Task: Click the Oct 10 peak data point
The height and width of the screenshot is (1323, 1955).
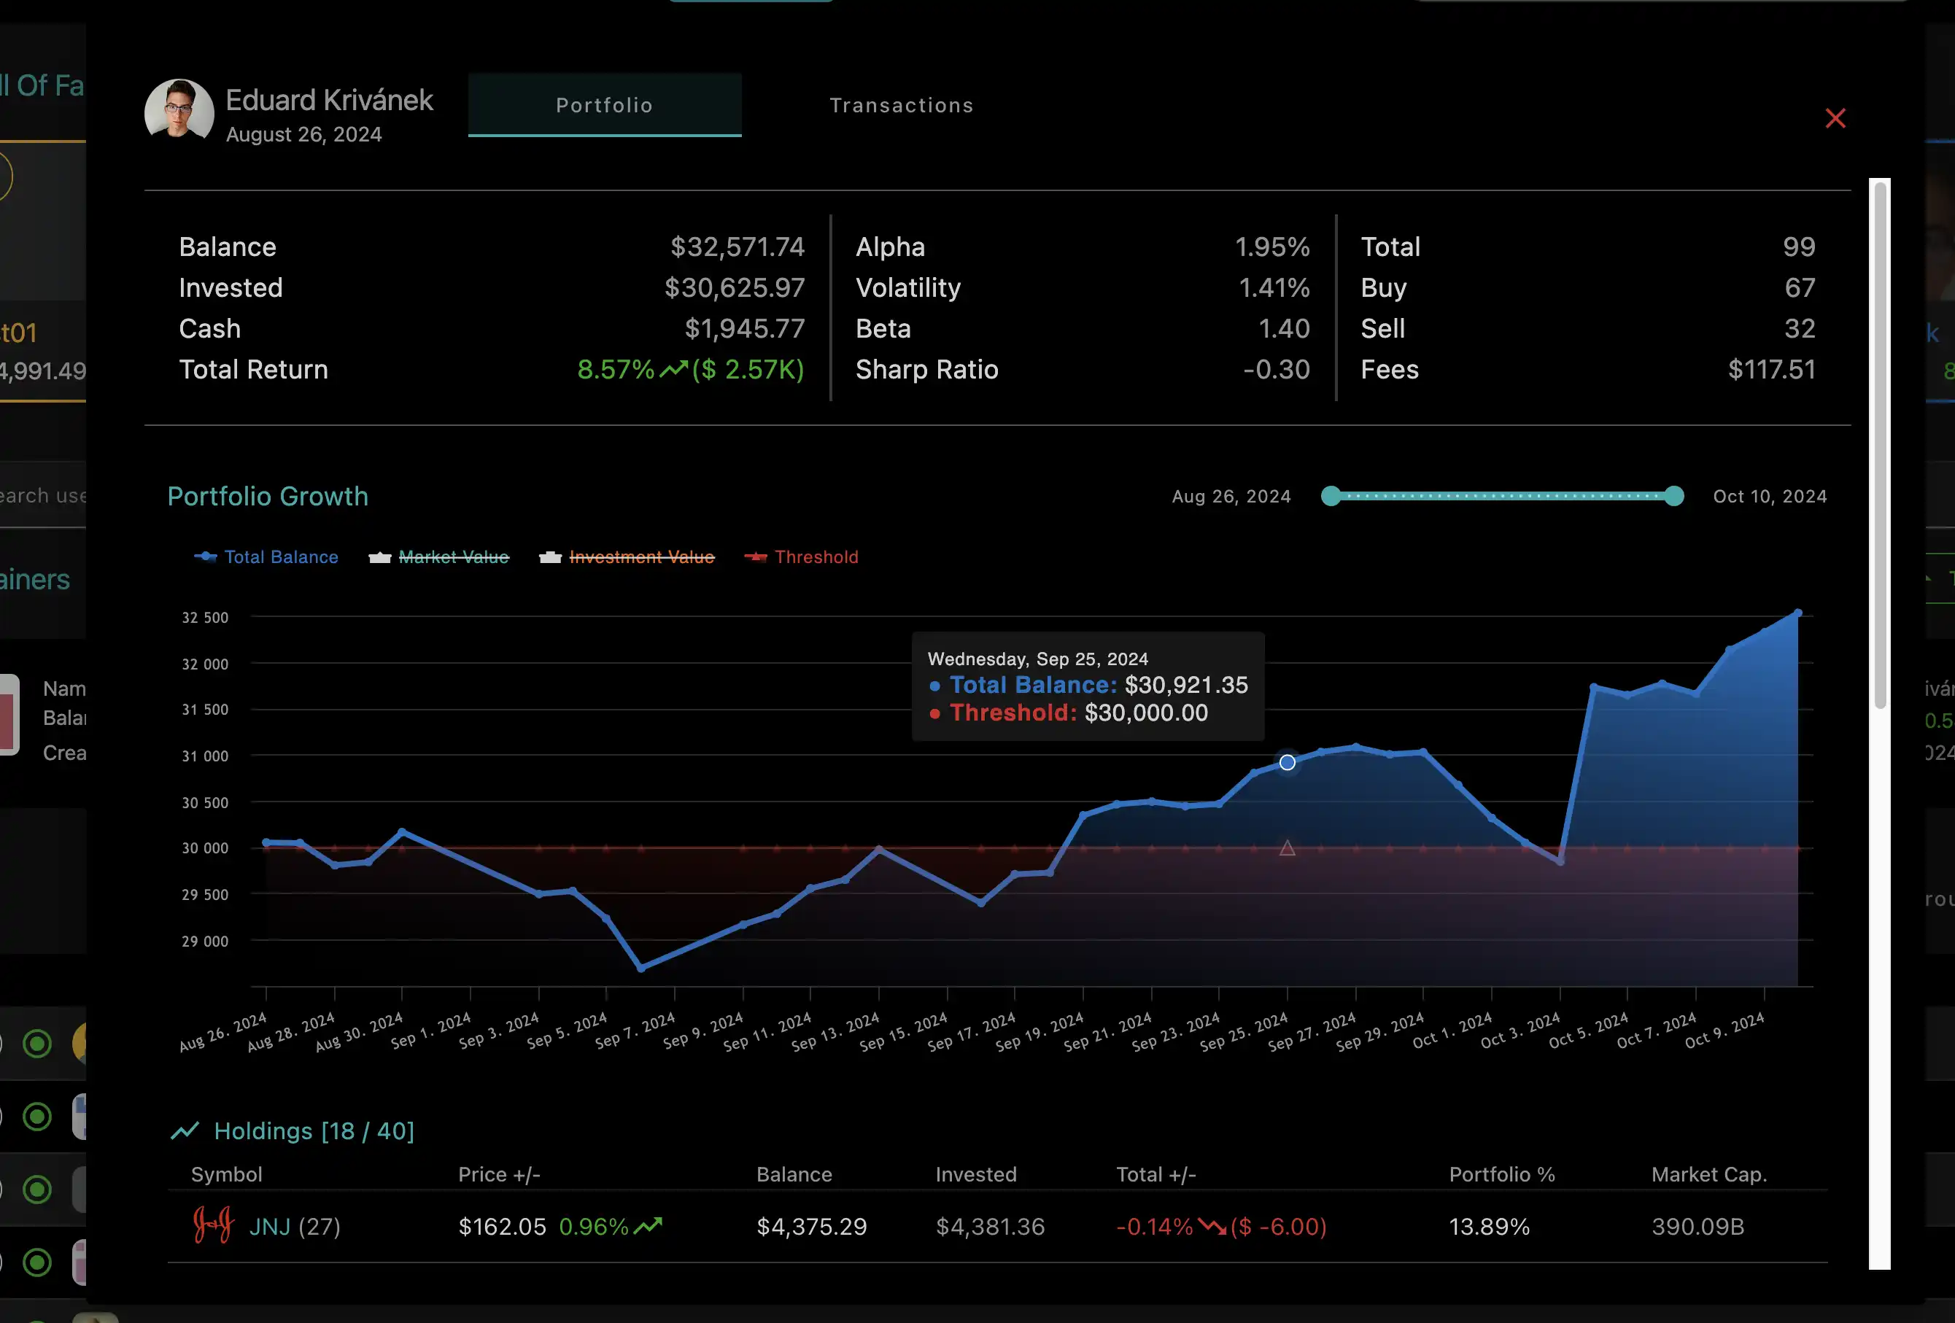Action: [1797, 613]
